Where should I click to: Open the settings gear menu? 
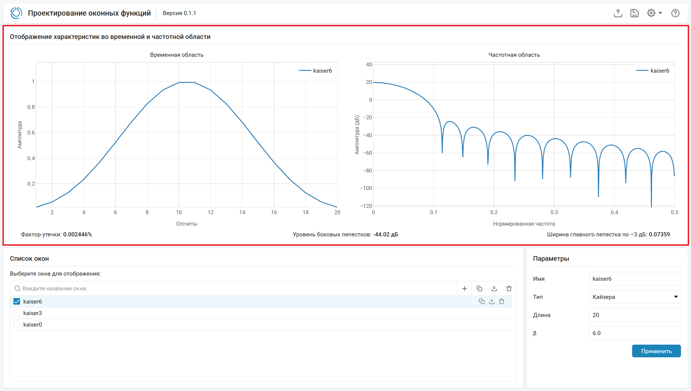coord(651,13)
